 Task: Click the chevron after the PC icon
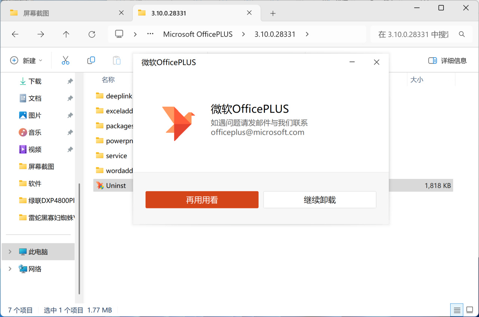click(x=135, y=34)
